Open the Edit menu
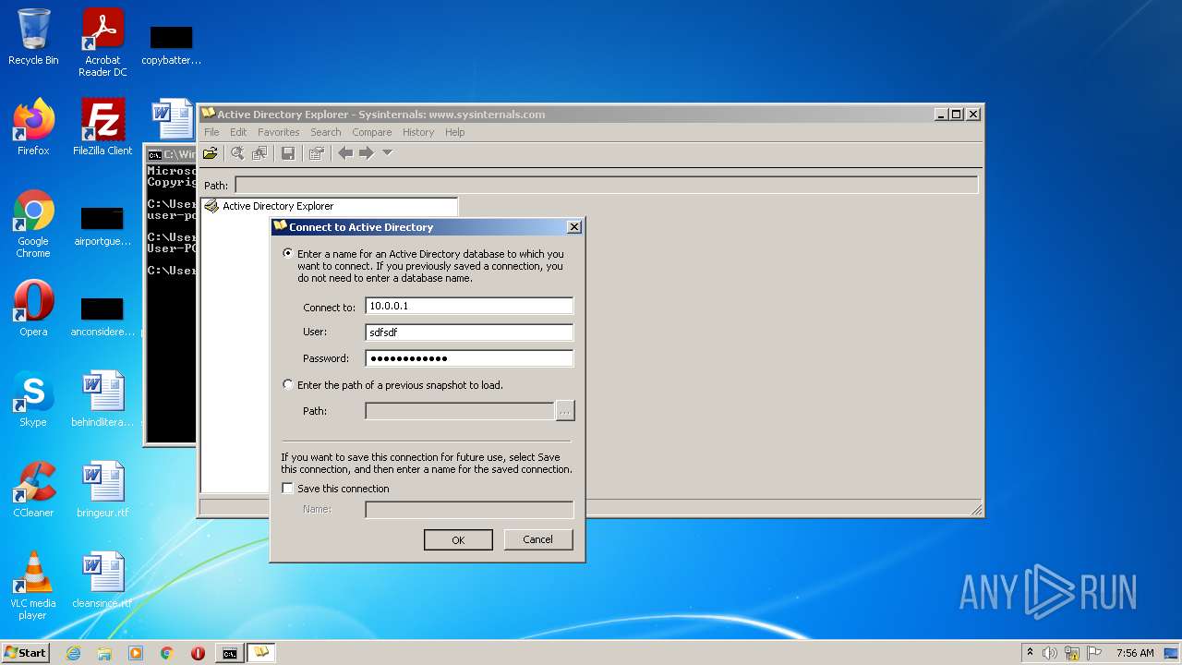 tap(238, 132)
